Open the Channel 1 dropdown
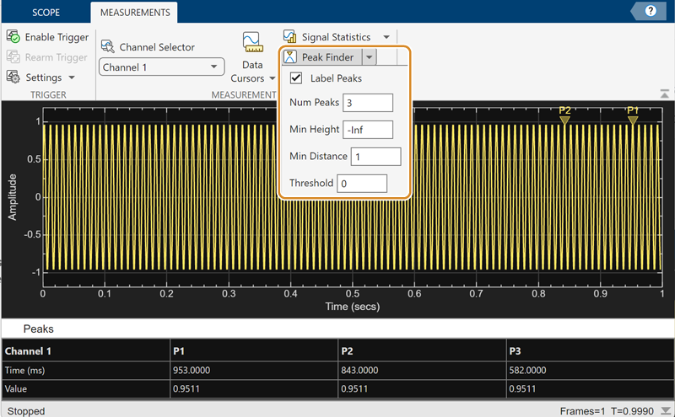Screen dimensions: 675x417 (x=161, y=67)
